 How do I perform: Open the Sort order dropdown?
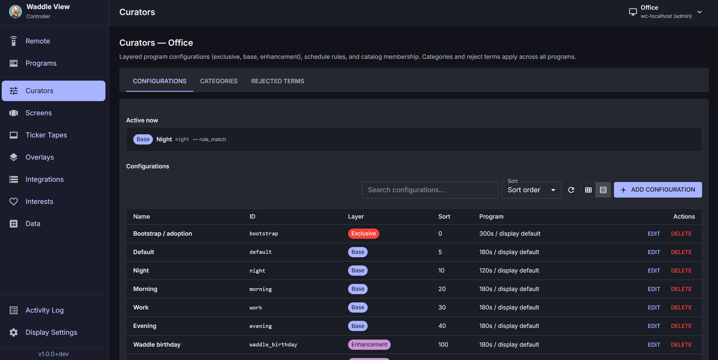[531, 190]
